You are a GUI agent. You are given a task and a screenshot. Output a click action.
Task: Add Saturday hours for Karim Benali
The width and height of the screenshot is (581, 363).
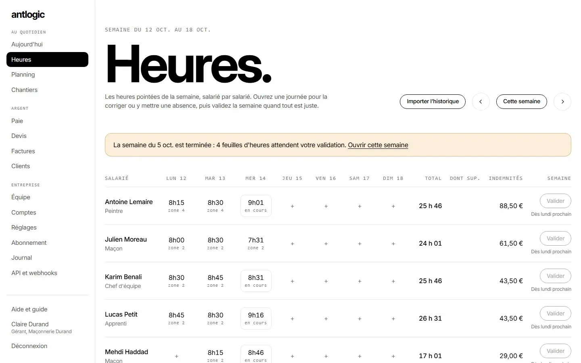coord(359,281)
